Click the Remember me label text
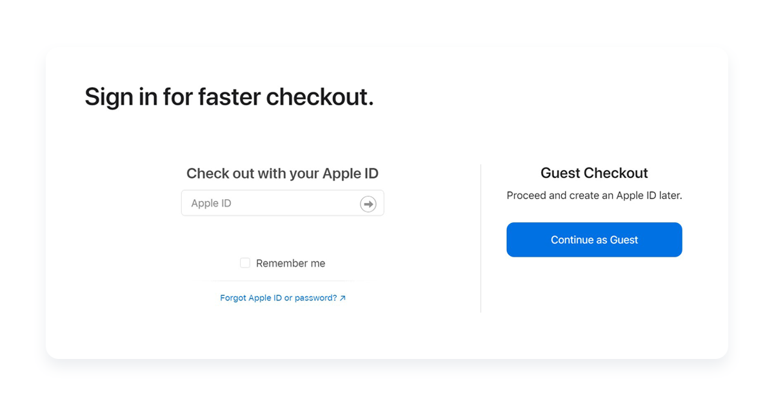Screen dimensions: 774x406 click(x=290, y=264)
